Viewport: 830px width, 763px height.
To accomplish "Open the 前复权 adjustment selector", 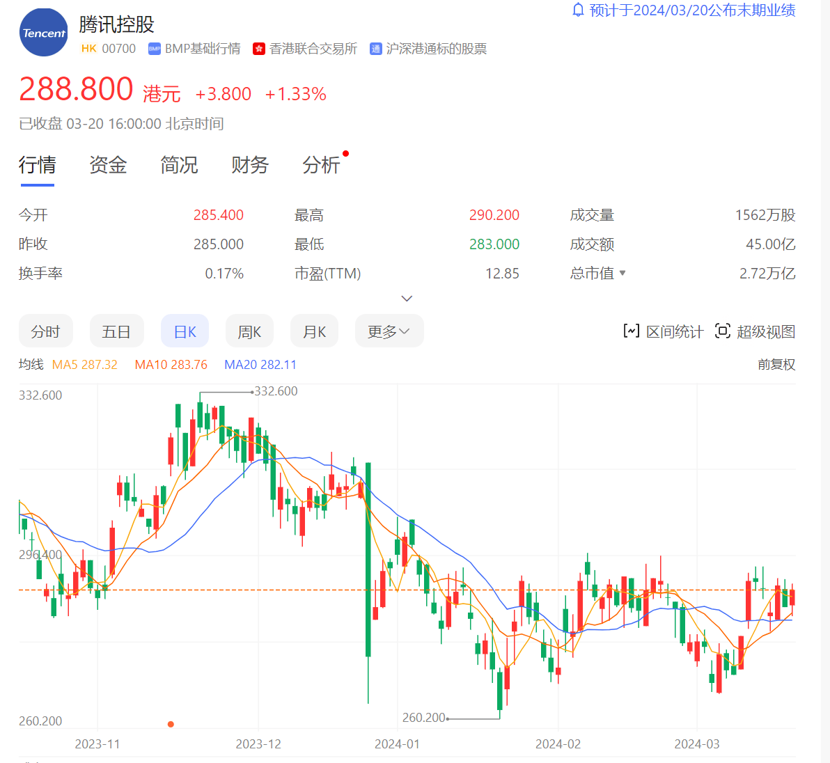I will coord(776,365).
